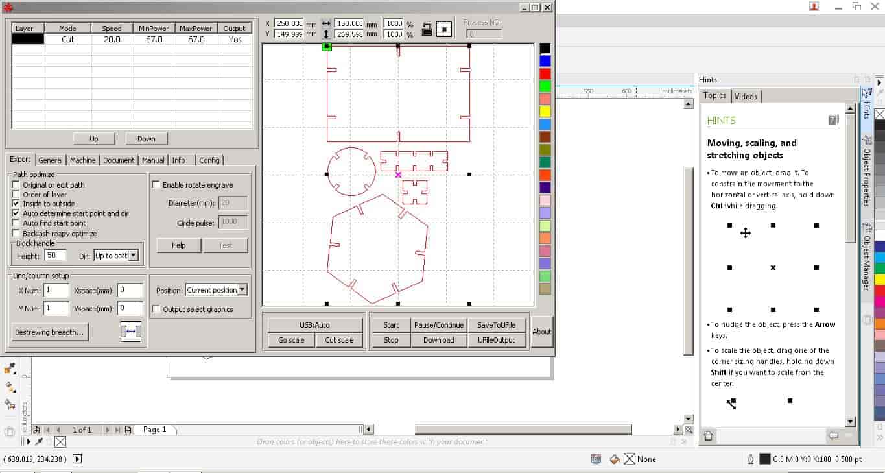Click the width horizontal arrow icon
885x473 pixels.
(326, 23)
